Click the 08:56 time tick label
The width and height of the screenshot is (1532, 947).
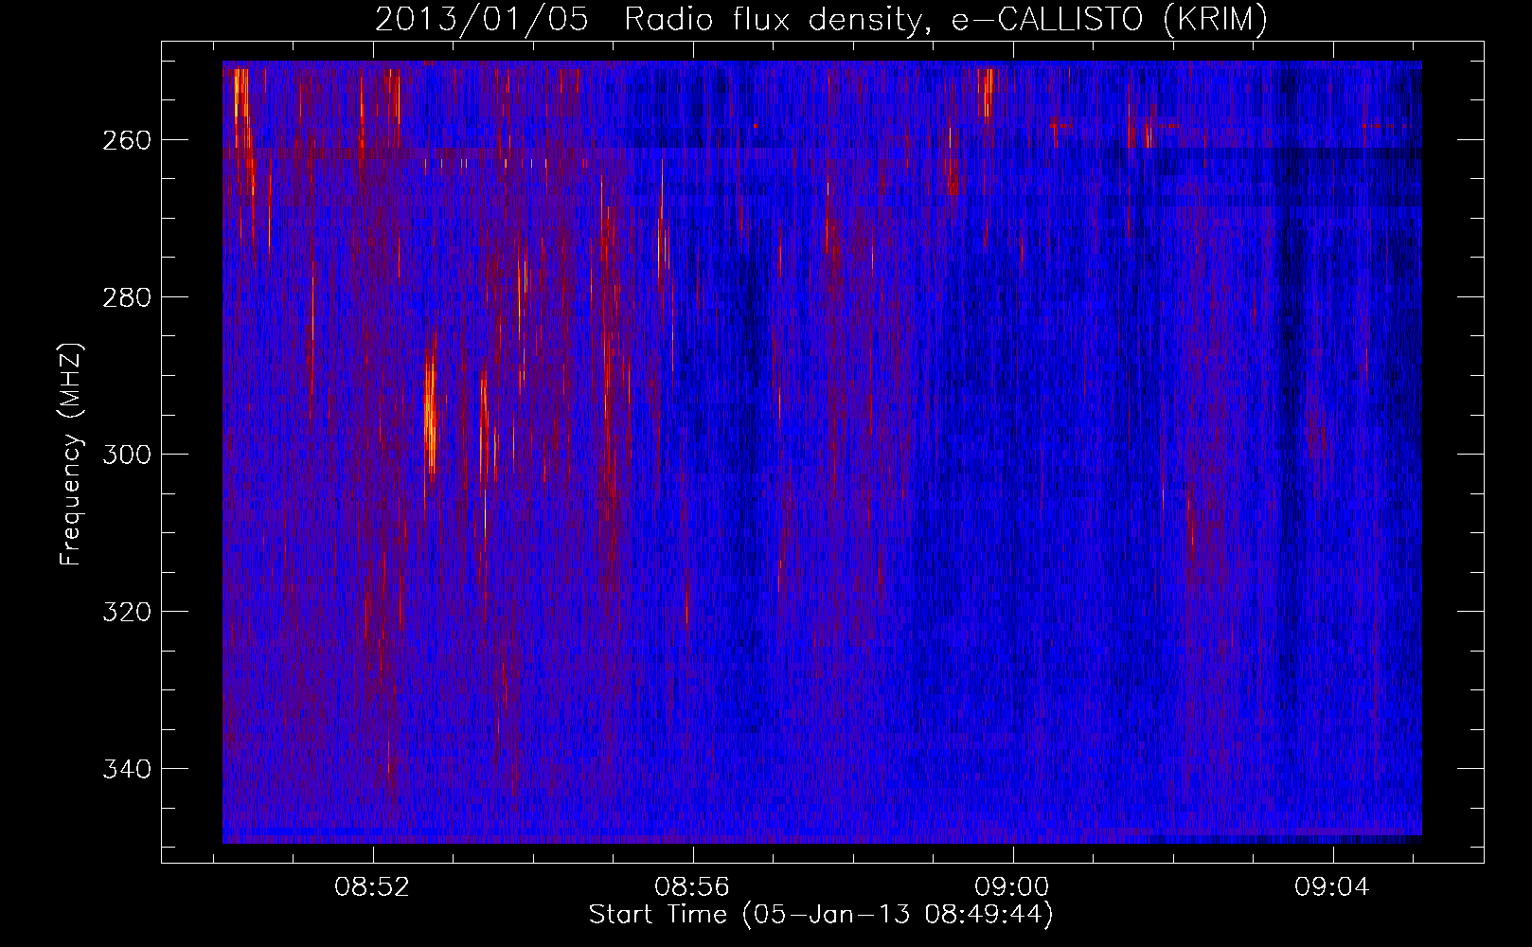(x=693, y=887)
